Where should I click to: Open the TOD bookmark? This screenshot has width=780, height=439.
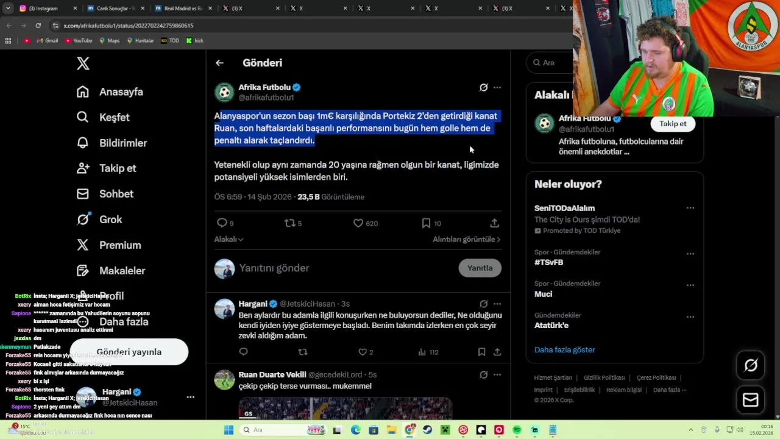[170, 41]
